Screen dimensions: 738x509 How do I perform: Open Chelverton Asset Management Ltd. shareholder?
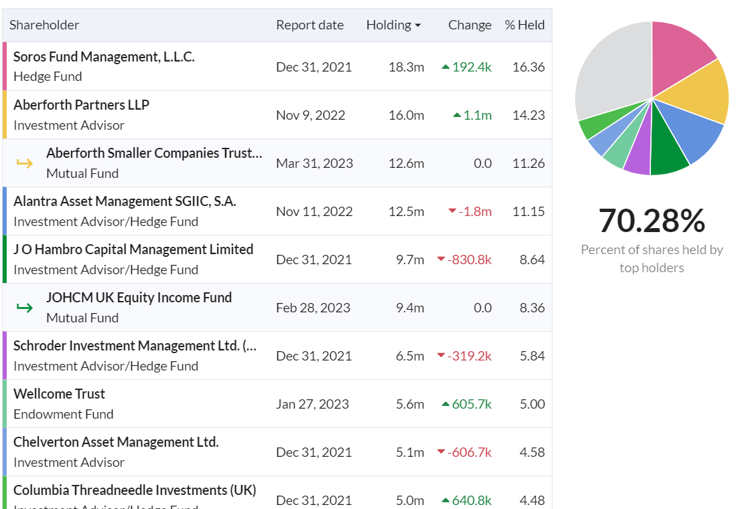point(116,442)
